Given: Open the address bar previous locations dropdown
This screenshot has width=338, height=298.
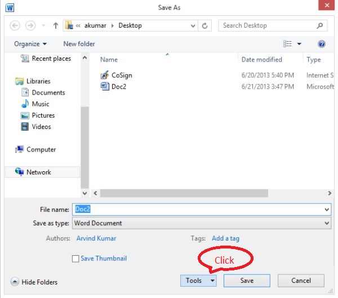Looking at the screenshot, I should 193,26.
